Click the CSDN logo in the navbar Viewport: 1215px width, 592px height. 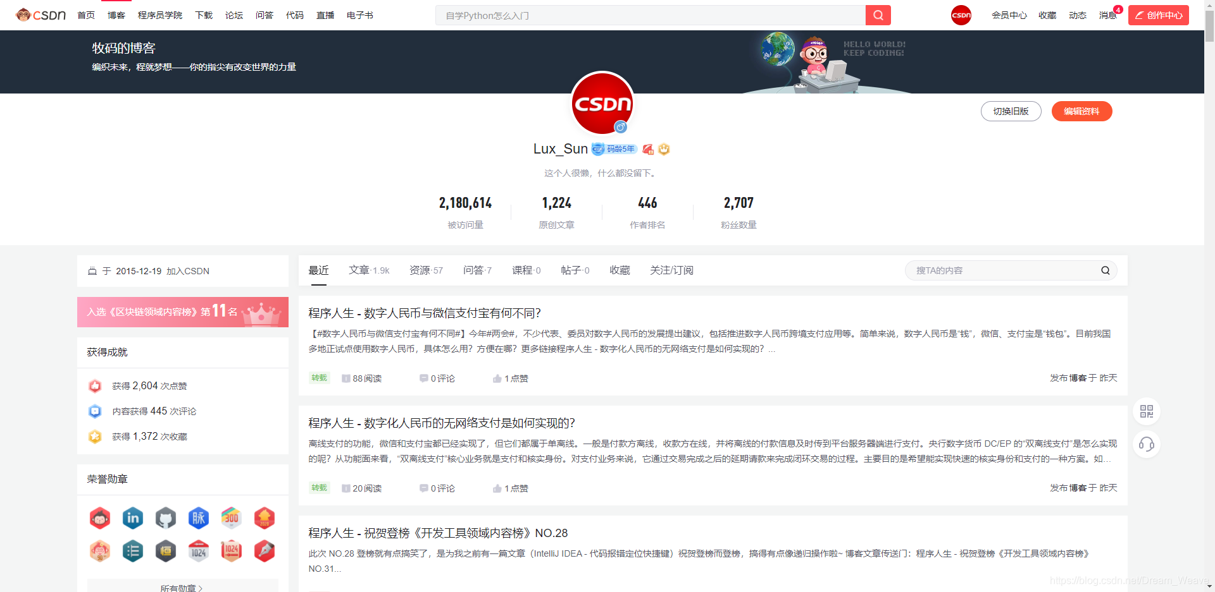(x=41, y=15)
